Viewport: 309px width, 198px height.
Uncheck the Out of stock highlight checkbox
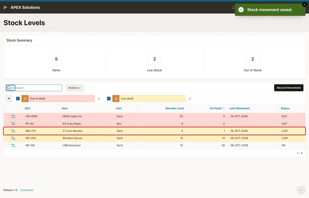[18, 99]
